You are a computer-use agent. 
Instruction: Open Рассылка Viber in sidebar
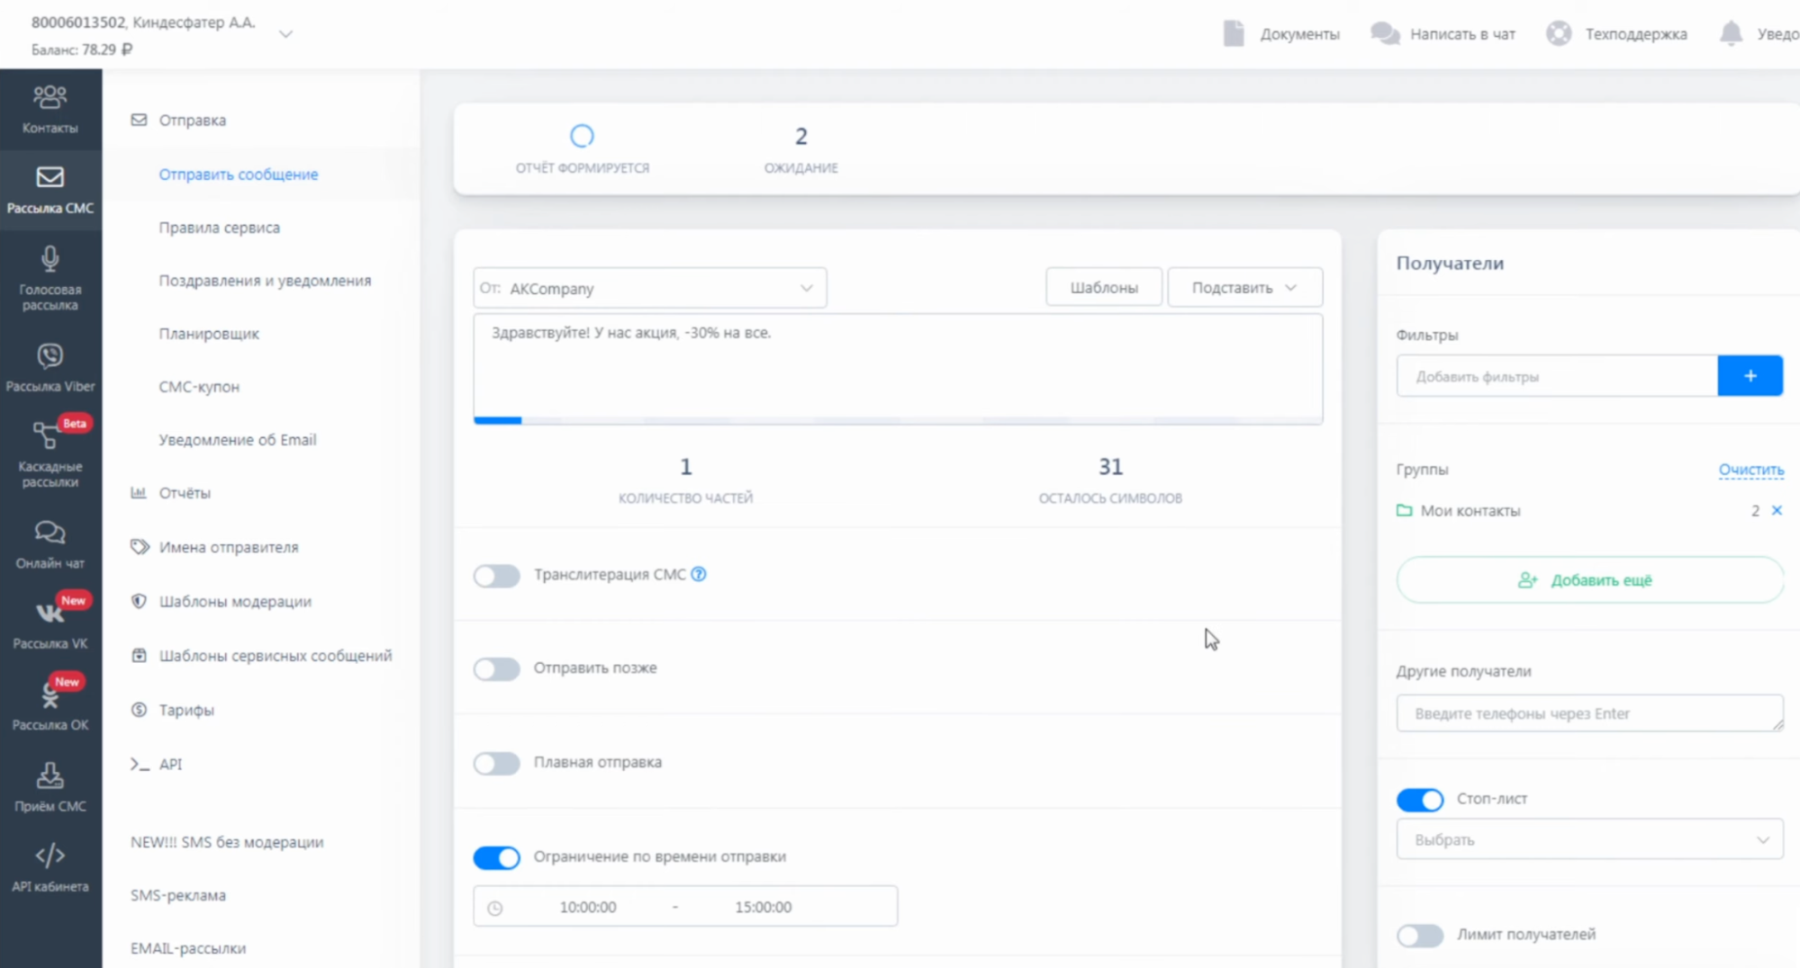tap(50, 368)
